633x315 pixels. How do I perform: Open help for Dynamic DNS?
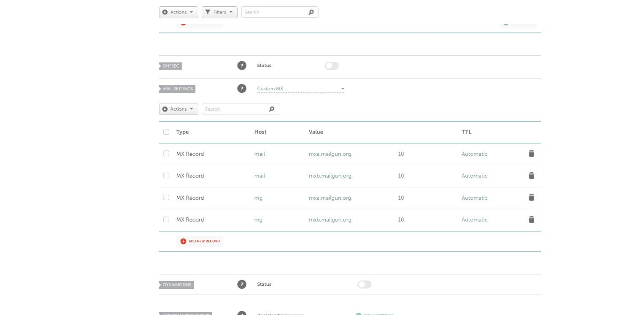tap(241, 284)
